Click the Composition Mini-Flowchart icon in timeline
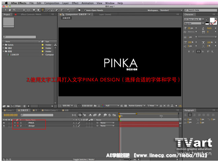Viewport: 218px width, 161px height. pos(74,115)
